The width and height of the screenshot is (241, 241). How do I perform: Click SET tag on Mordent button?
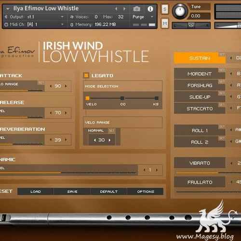pos(221,70)
